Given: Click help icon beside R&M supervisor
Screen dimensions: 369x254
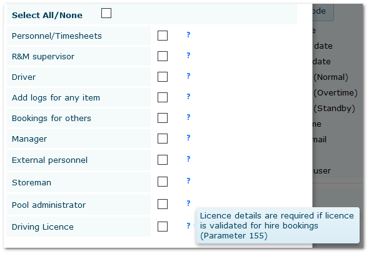Looking at the screenshot, I should (x=188, y=56).
